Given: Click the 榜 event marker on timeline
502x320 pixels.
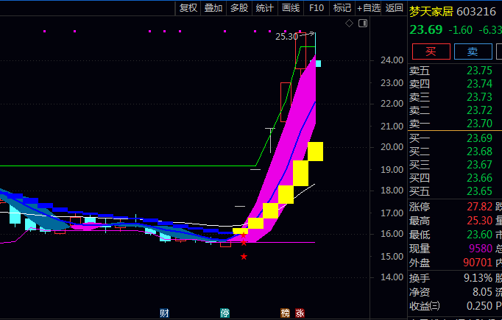Looking at the screenshot, I should [x=285, y=313].
